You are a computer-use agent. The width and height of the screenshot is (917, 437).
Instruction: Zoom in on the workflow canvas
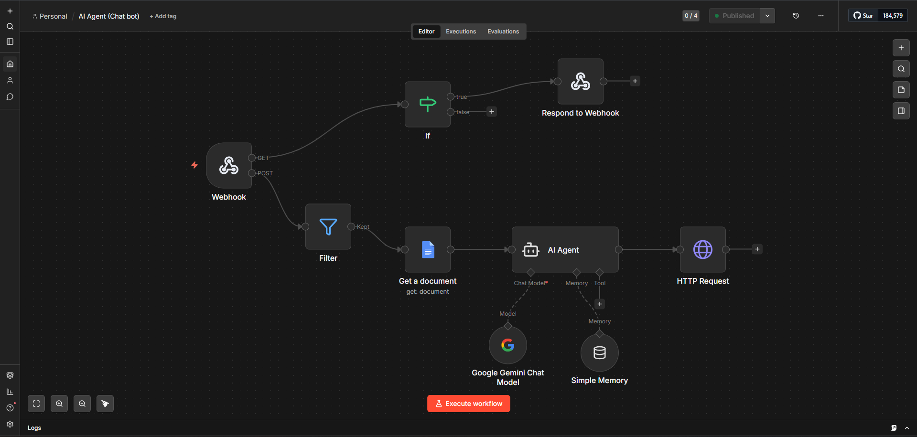point(59,404)
